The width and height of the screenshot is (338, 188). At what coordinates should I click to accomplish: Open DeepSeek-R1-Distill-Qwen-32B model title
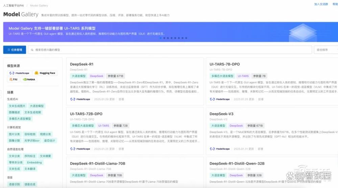click(x=237, y=164)
